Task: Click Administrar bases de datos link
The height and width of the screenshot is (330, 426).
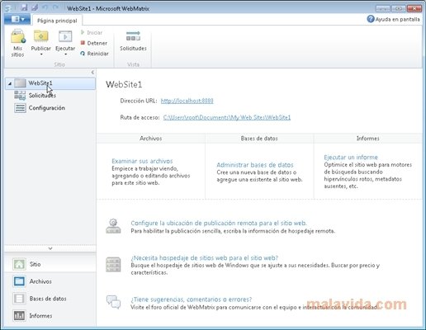Action: point(255,165)
